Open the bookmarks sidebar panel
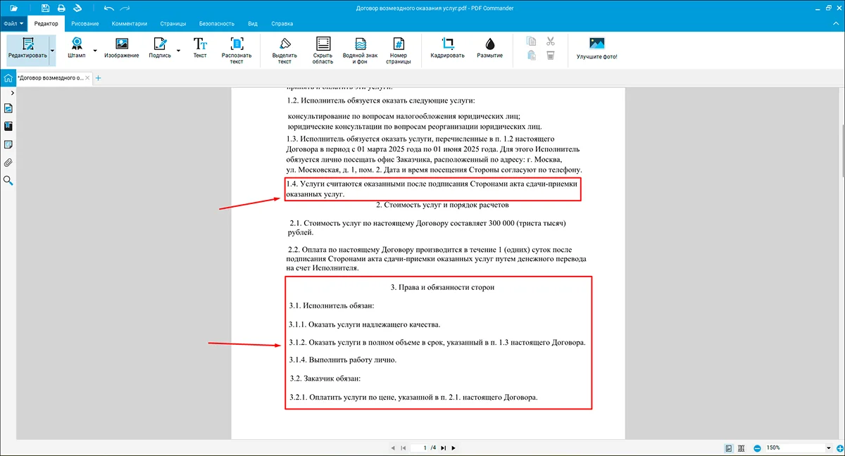 click(8, 127)
